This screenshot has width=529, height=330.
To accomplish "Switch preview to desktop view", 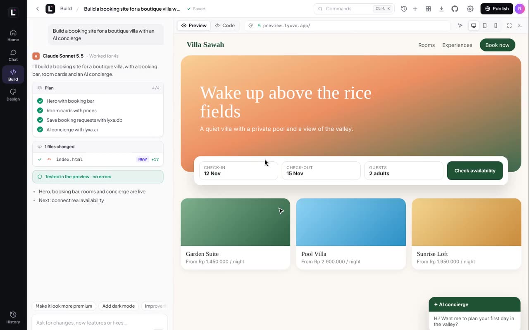I will 474,26.
